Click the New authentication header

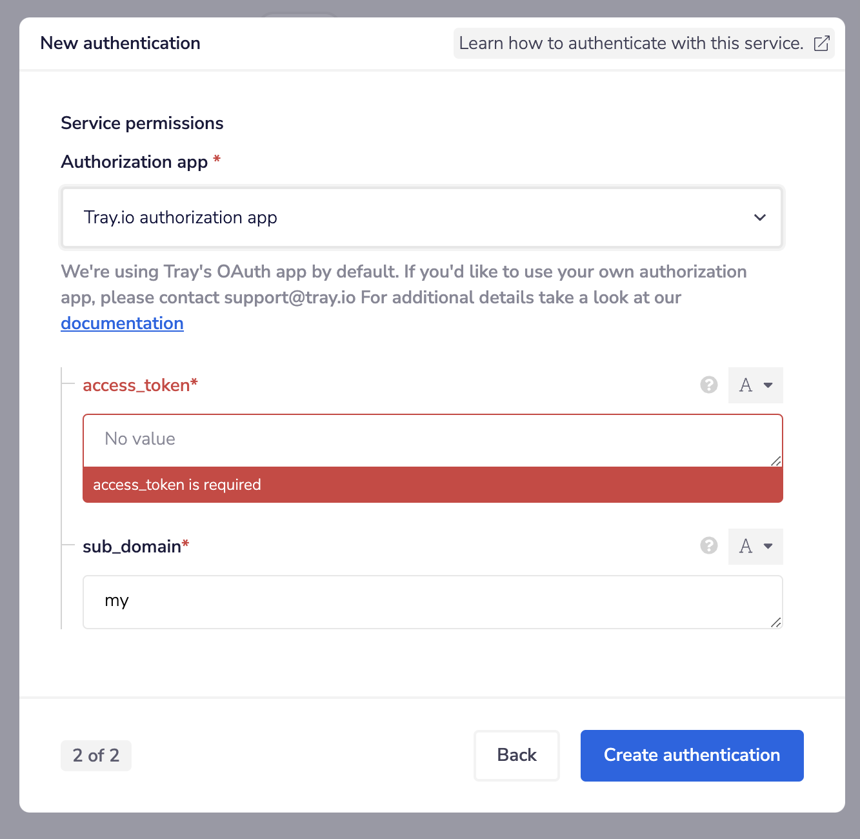click(120, 43)
